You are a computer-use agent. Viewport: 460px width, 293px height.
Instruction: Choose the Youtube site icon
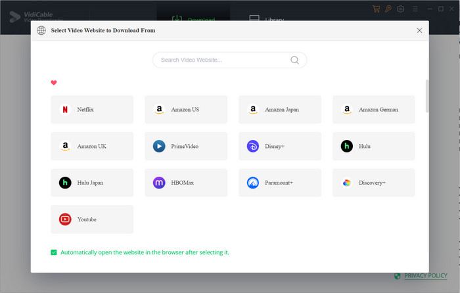[x=65, y=219]
